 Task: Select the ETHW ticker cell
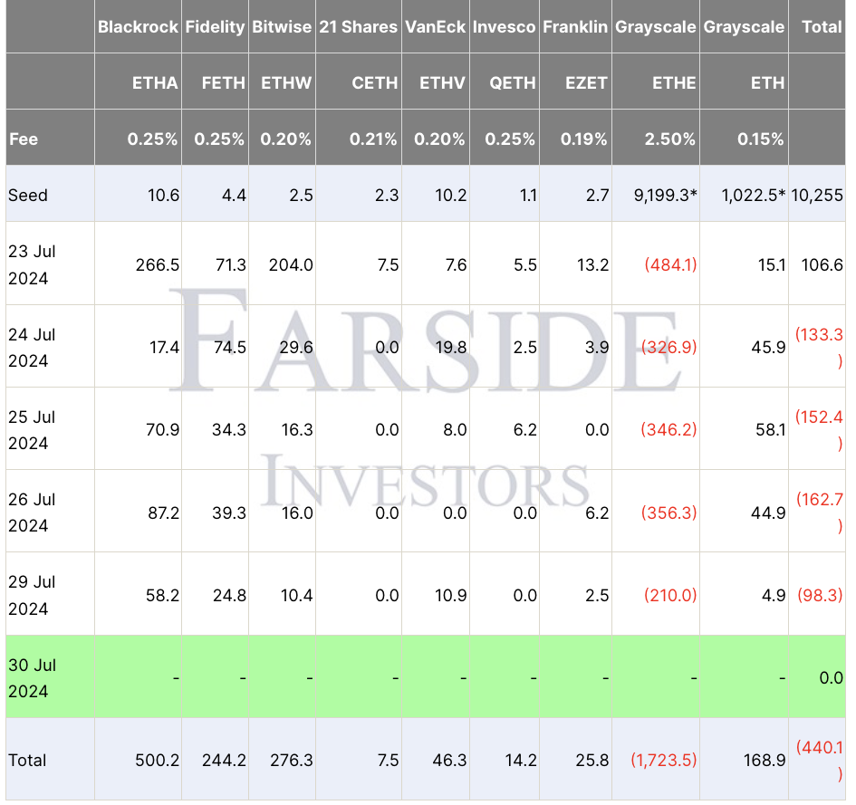pos(286,82)
